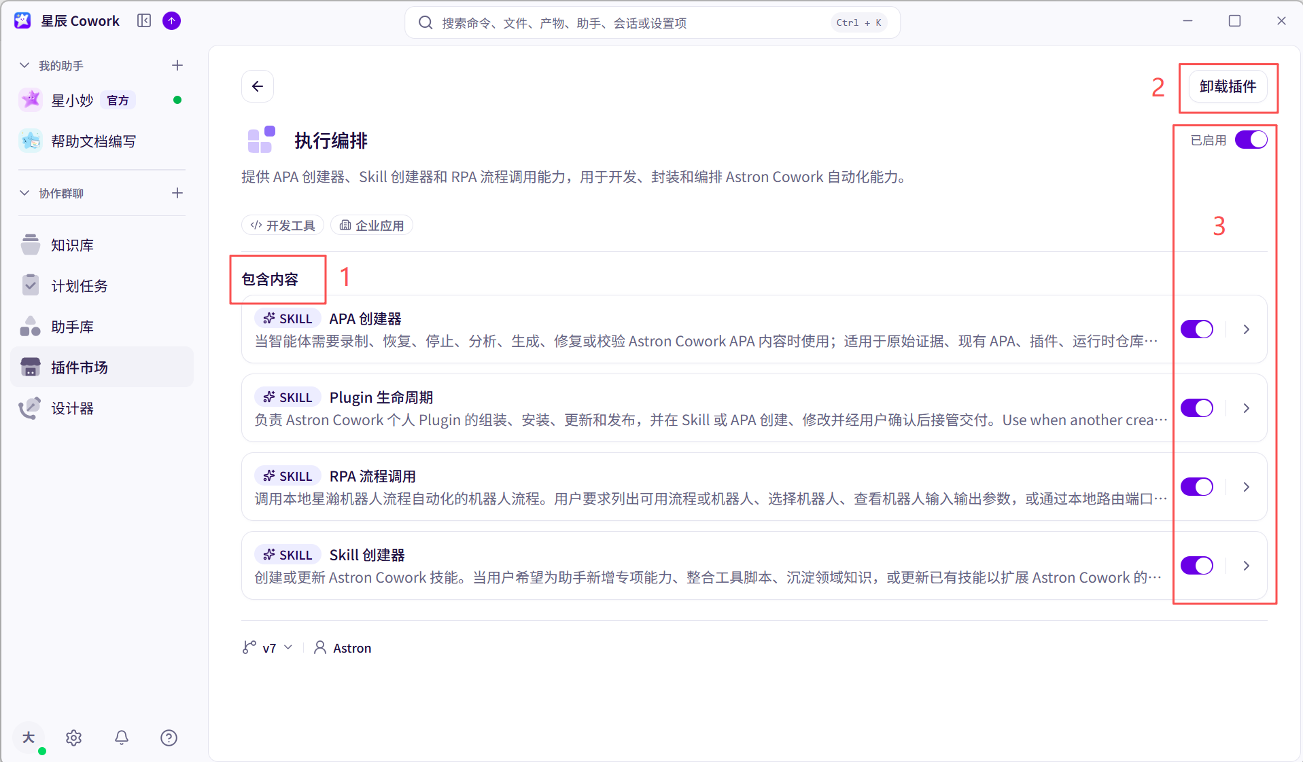The height and width of the screenshot is (762, 1303).
Task: Click the purple upgrade arrow icon
Action: 172,21
